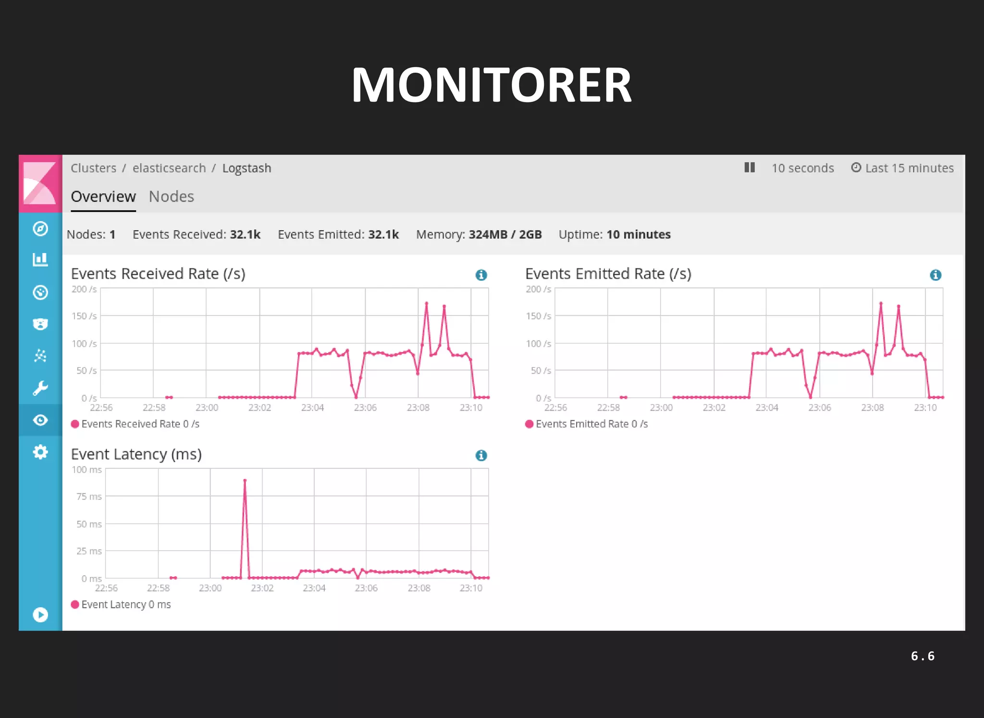Click Events Received: 32.1k status
Viewport: 984px width, 718px height.
pos(197,235)
